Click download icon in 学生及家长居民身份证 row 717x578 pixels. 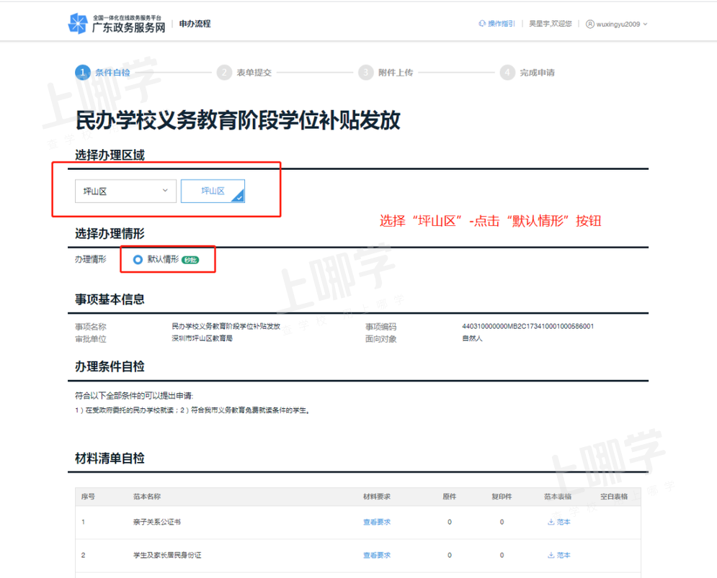tap(551, 555)
